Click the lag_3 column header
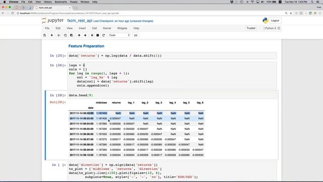 point(158,103)
